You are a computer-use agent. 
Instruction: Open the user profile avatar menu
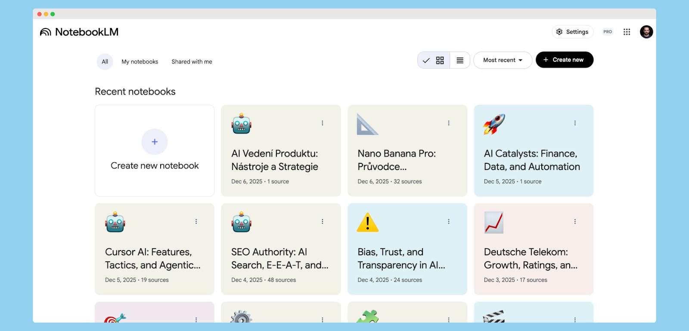tap(646, 32)
